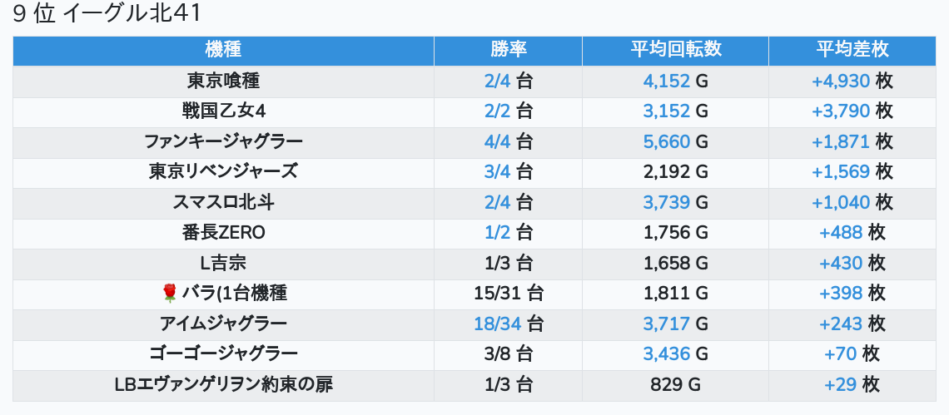This screenshot has height=415, width=949.
Task: Sort by 平均回転数 column header
Action: click(x=675, y=50)
